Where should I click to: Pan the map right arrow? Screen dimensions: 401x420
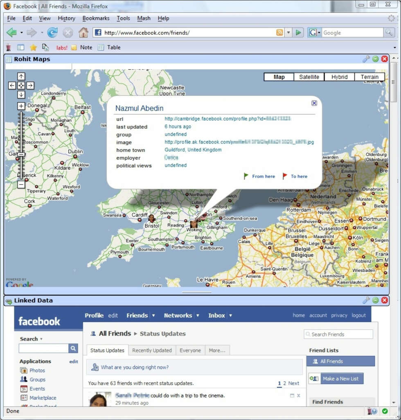tap(30, 85)
